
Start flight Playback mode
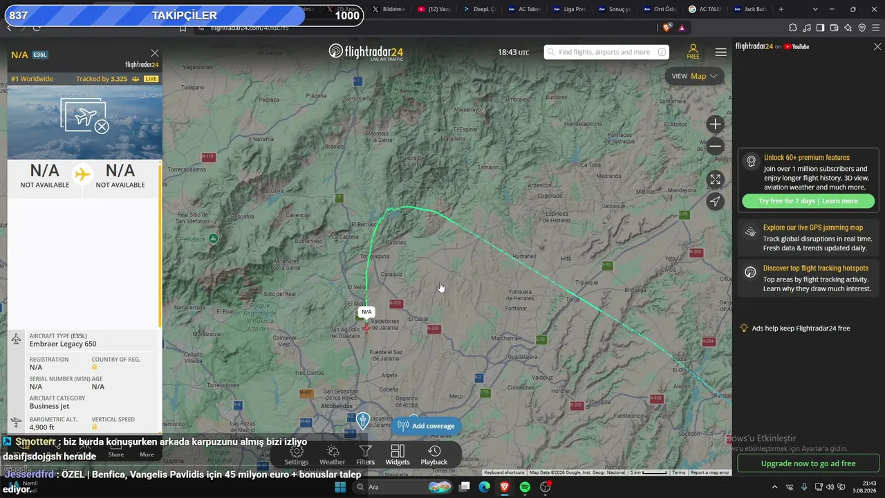pyautogui.click(x=434, y=455)
